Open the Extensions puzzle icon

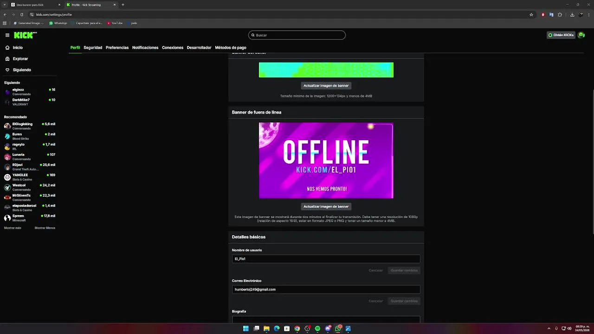tap(560, 14)
